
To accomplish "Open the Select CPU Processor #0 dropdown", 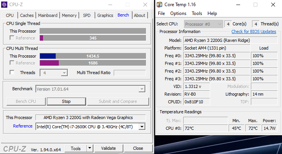I will pos(203,24).
